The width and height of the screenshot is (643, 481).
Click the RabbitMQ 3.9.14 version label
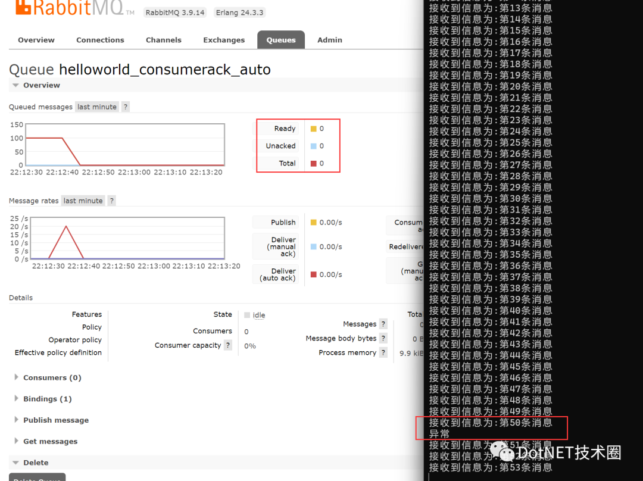coord(174,13)
